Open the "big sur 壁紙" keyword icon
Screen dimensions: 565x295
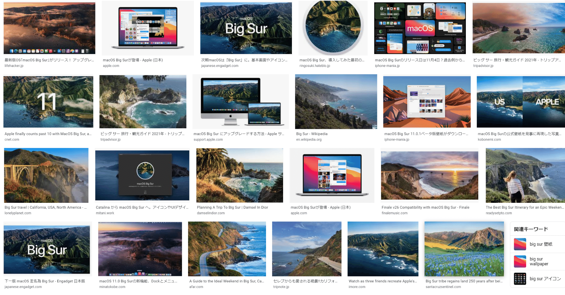(x=520, y=244)
